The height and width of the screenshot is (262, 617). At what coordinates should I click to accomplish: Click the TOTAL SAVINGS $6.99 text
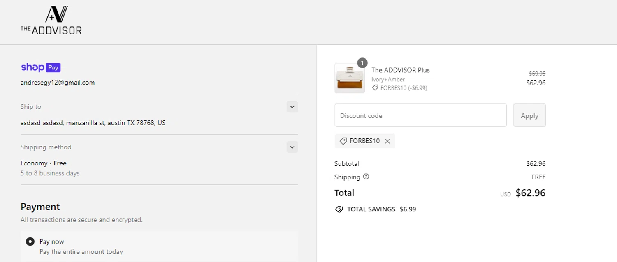(x=382, y=209)
